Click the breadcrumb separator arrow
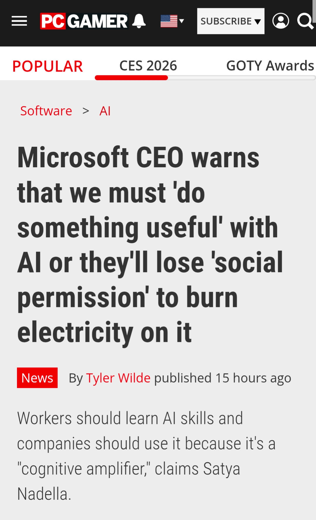The width and height of the screenshot is (316, 520). click(x=86, y=111)
